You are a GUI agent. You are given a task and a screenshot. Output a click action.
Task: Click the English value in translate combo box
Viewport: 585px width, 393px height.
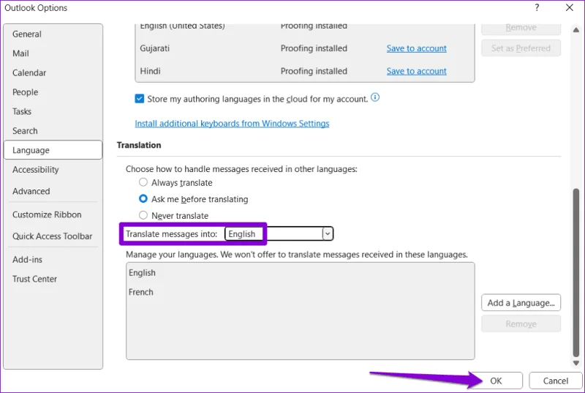coord(242,234)
